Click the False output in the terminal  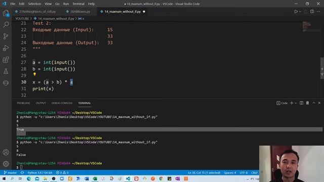coord(21,155)
